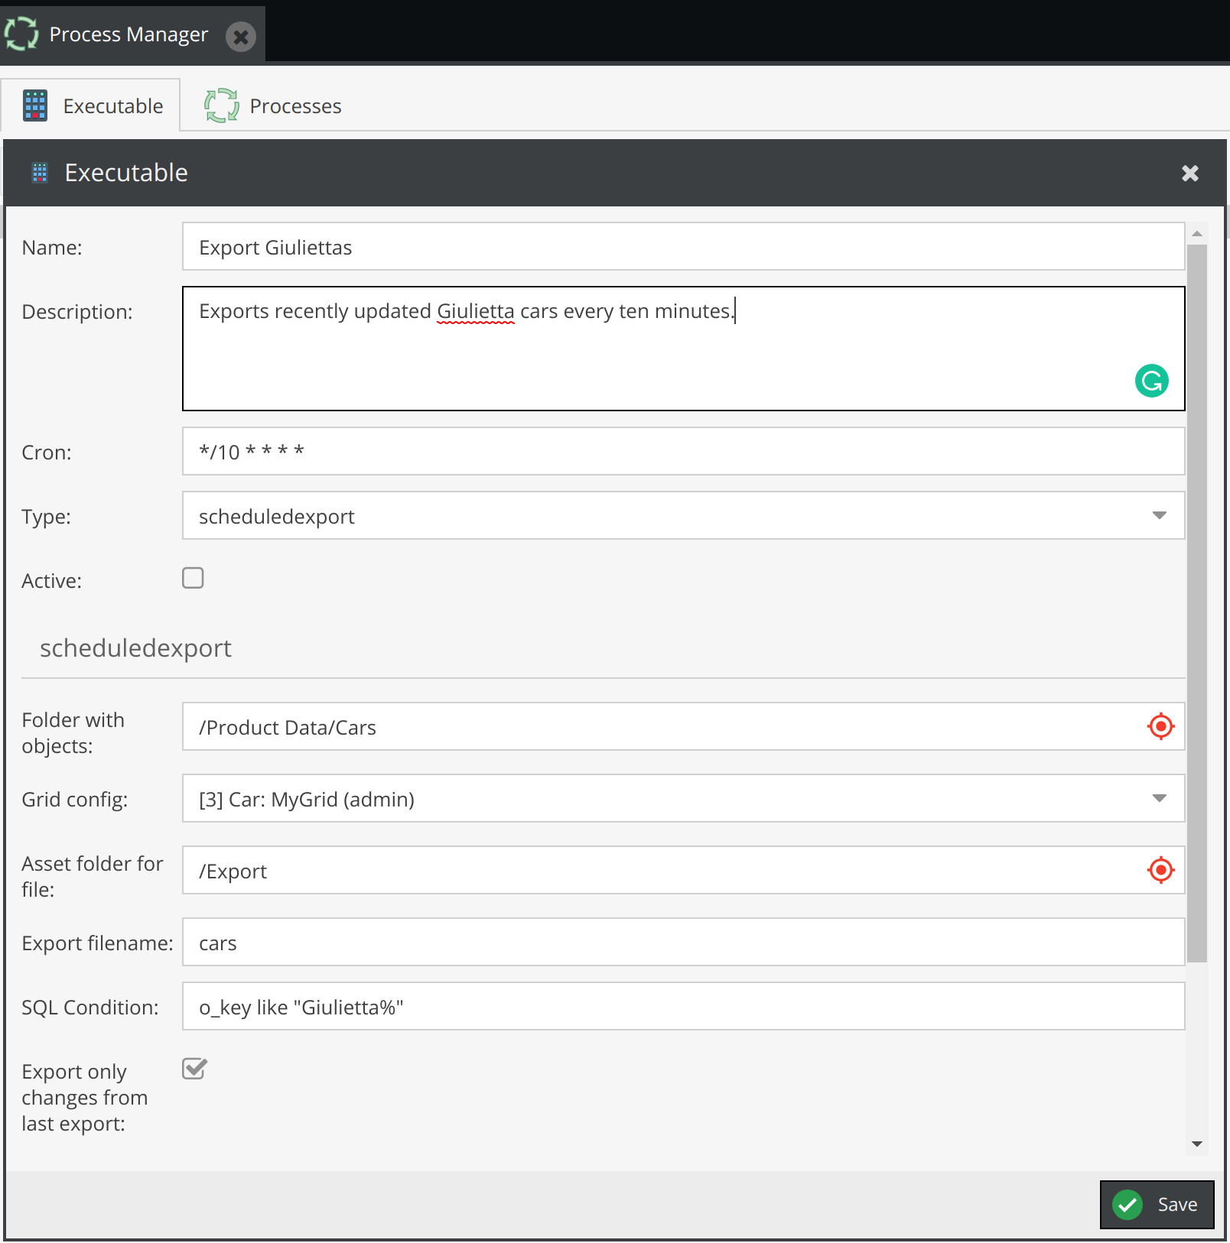This screenshot has width=1230, height=1243.
Task: Click target icon for Asset folder field
Action: tap(1161, 870)
